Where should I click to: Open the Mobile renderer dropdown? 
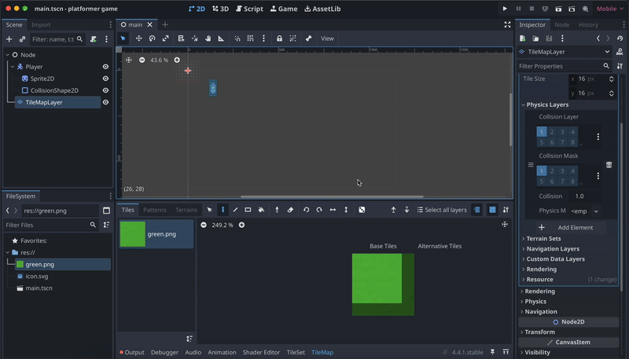coord(606,9)
